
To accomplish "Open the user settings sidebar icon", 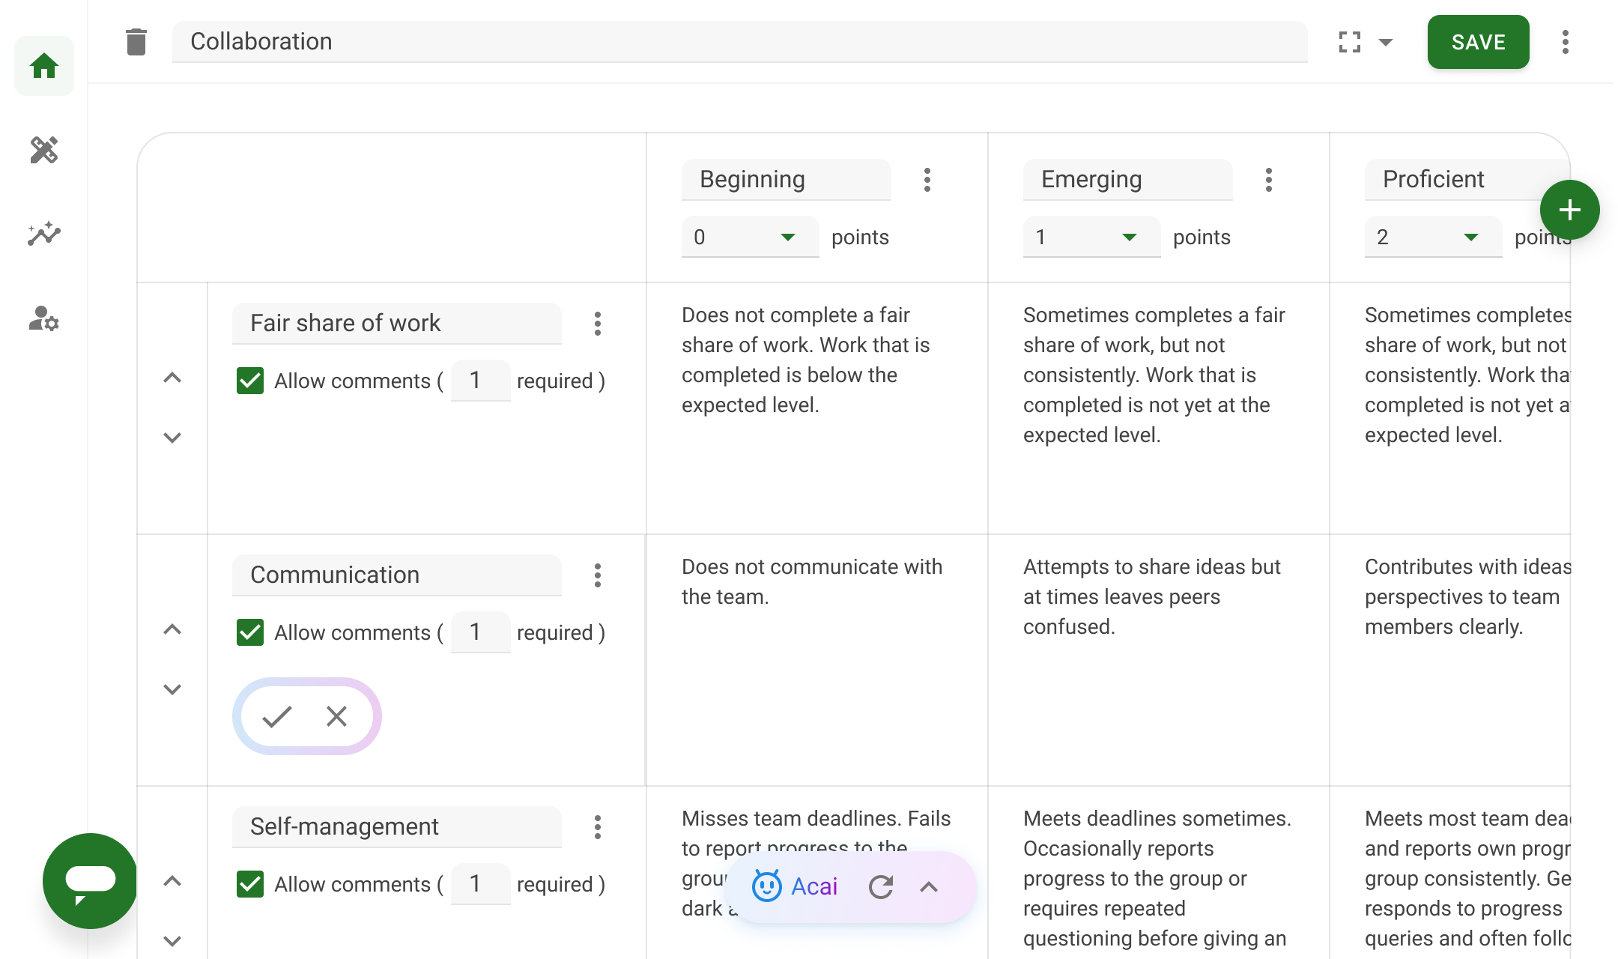I will click(44, 318).
